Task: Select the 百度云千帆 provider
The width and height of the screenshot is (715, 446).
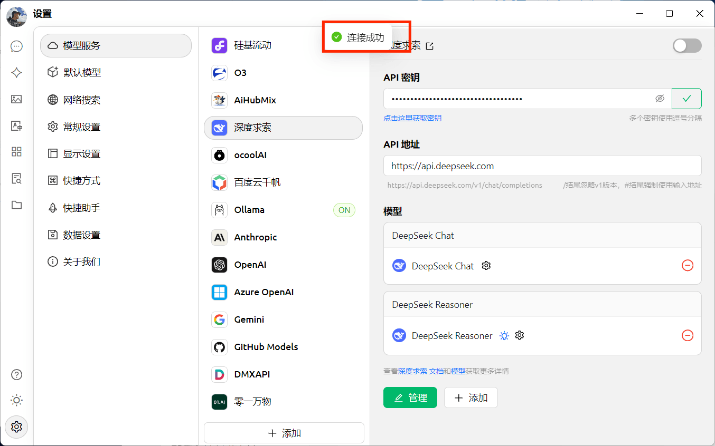Action: click(x=284, y=182)
